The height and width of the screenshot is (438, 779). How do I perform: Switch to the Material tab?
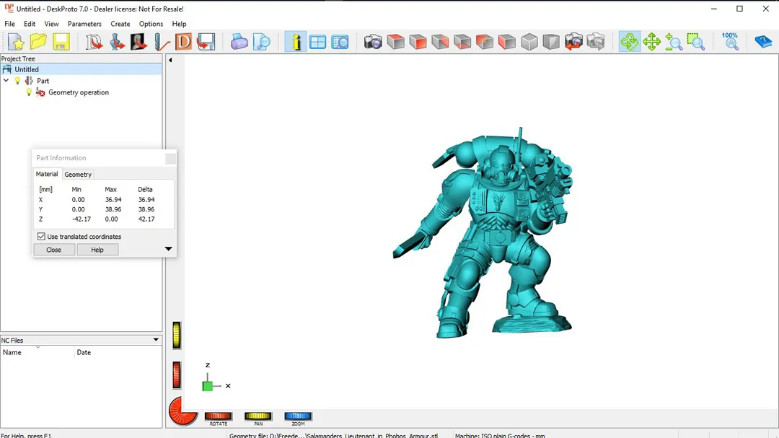pyautogui.click(x=47, y=174)
